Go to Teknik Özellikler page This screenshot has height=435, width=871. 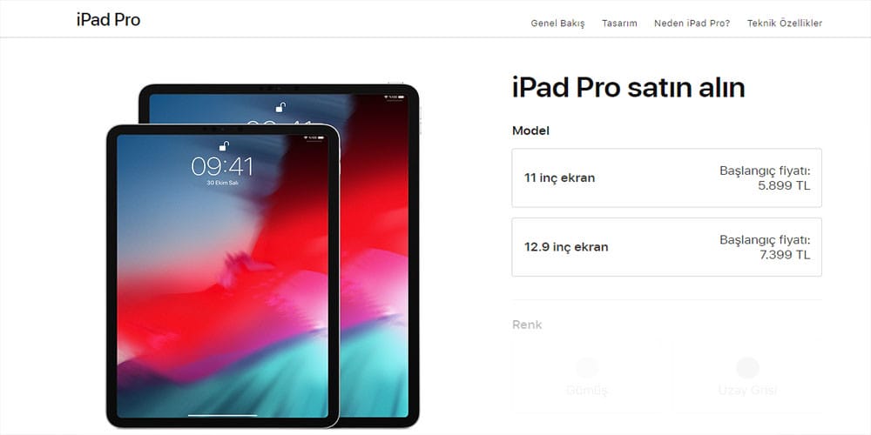[785, 23]
